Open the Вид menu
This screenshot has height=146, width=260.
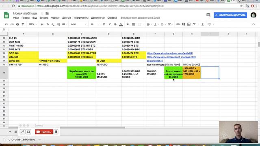tap(35, 18)
